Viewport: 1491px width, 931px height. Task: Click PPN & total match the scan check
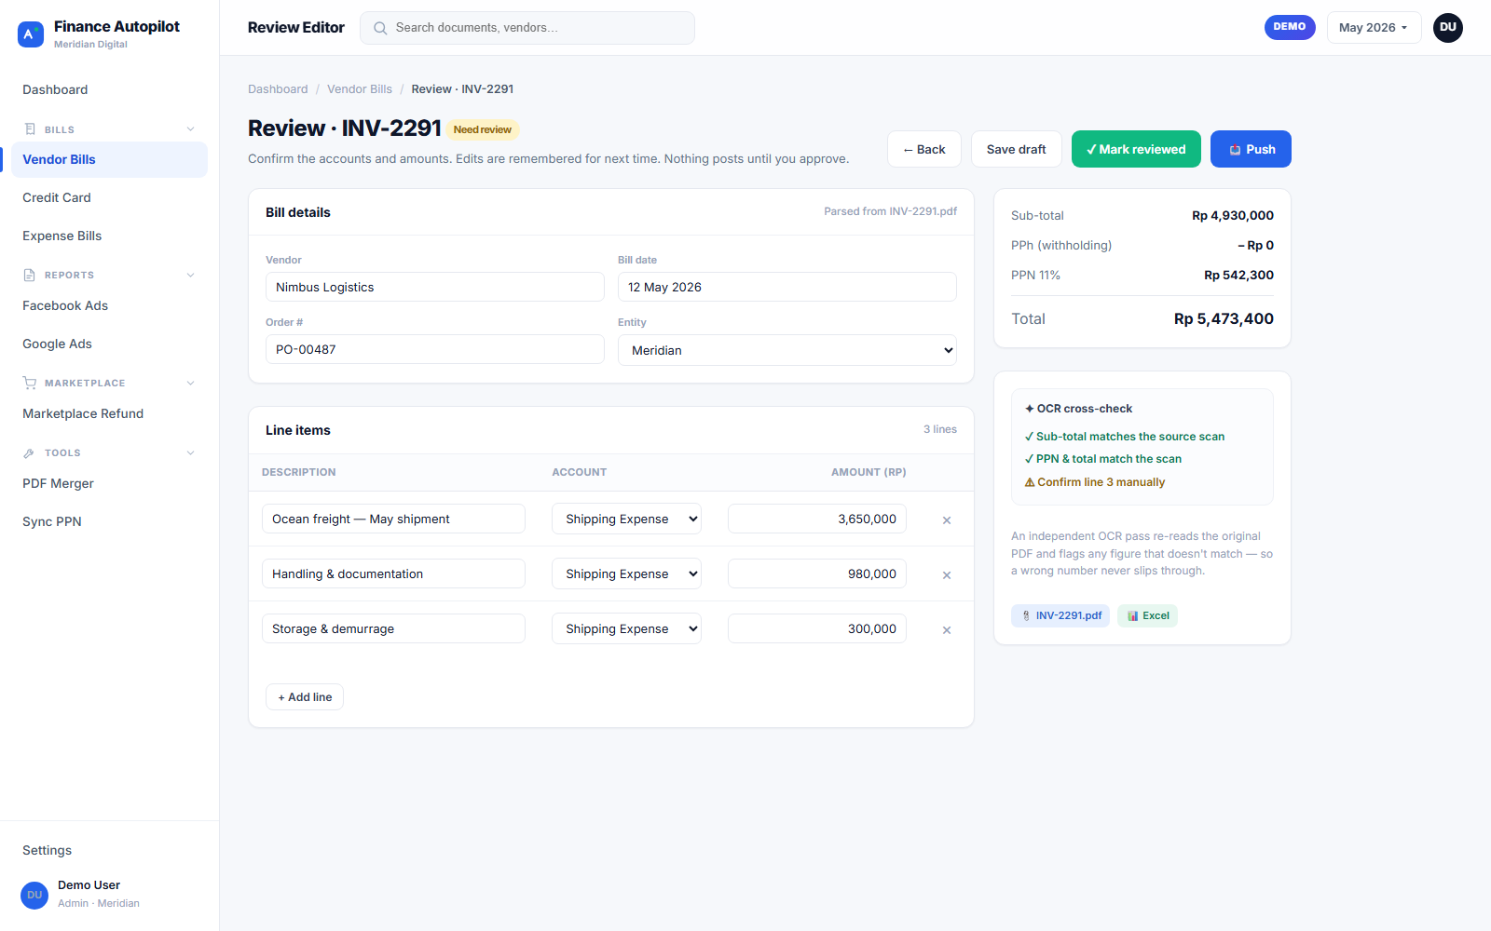point(1103,459)
